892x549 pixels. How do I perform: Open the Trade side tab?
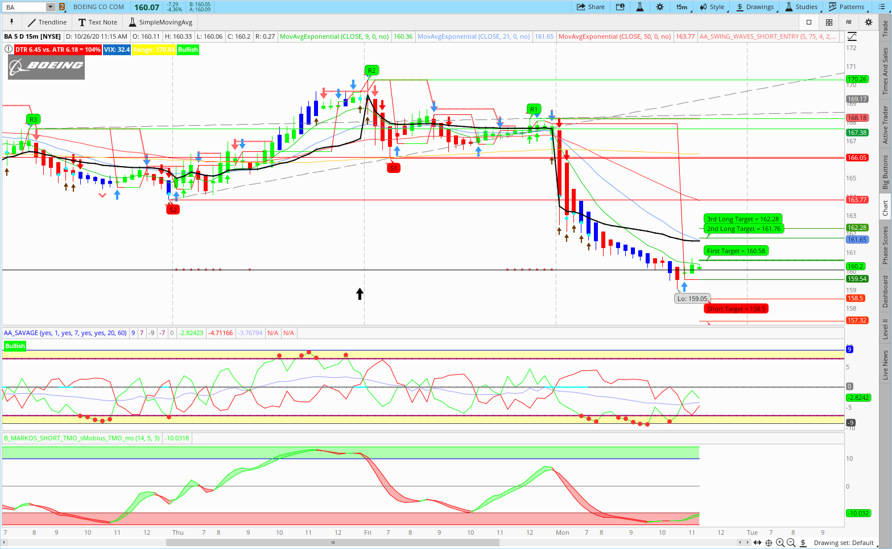pos(885,28)
